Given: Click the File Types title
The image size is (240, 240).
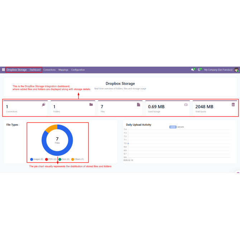Looking at the screenshot, I should pos(12,125).
